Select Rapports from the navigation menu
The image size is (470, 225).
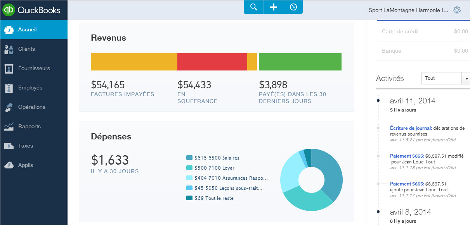pyautogui.click(x=29, y=126)
